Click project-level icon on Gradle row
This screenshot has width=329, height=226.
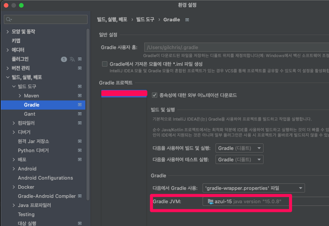click(80, 105)
